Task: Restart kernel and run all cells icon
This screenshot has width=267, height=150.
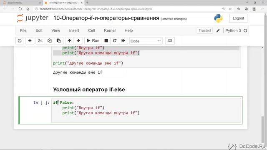Action: click(x=123, y=41)
